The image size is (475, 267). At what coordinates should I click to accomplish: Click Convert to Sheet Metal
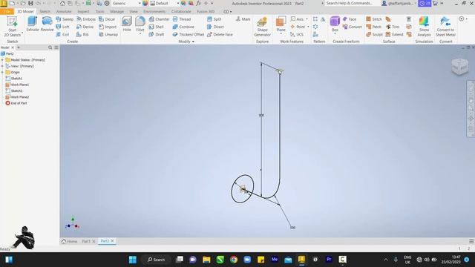pos(445,27)
